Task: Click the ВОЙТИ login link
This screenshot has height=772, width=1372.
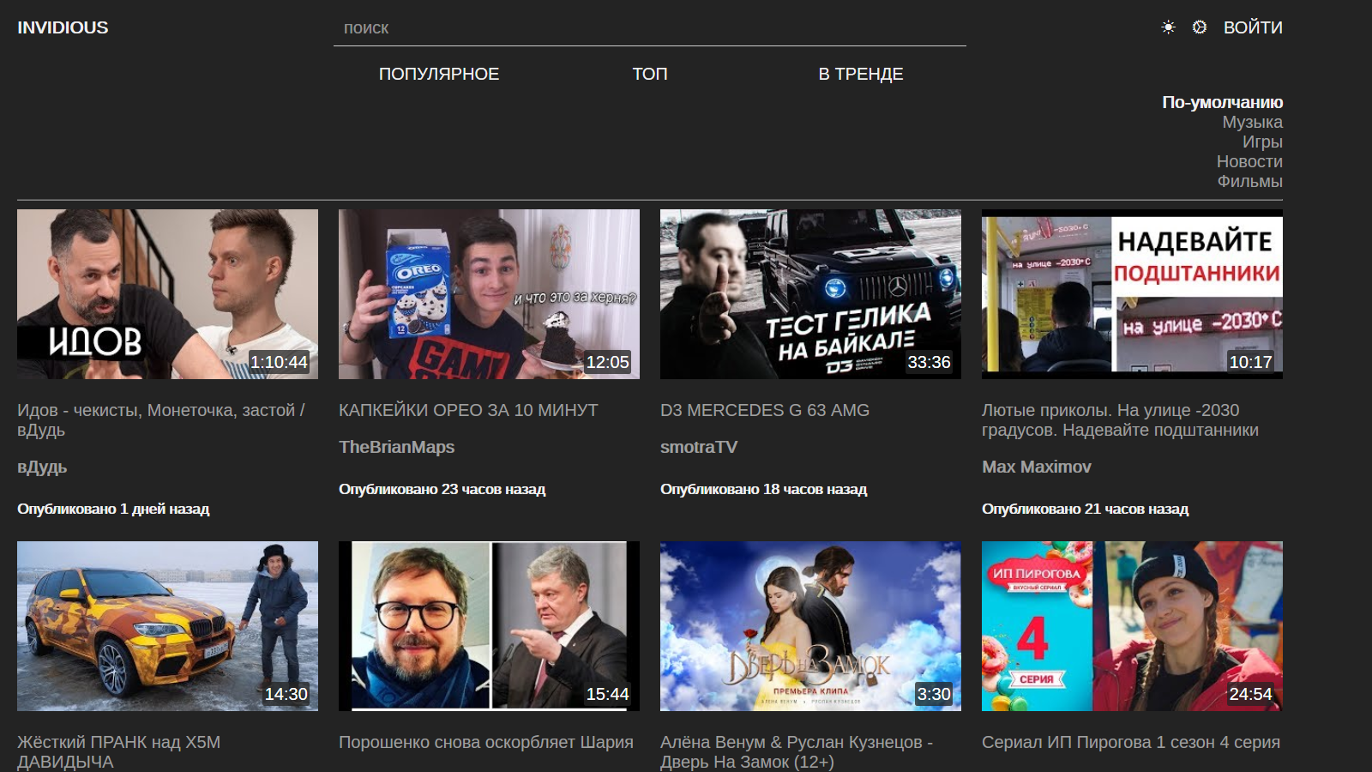Action: (1253, 27)
